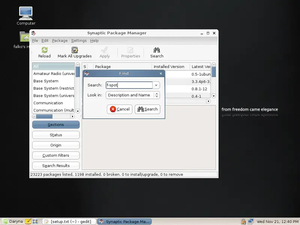Select Base System (restricted) section
Viewport: 300px width, 225px height.
[53, 88]
